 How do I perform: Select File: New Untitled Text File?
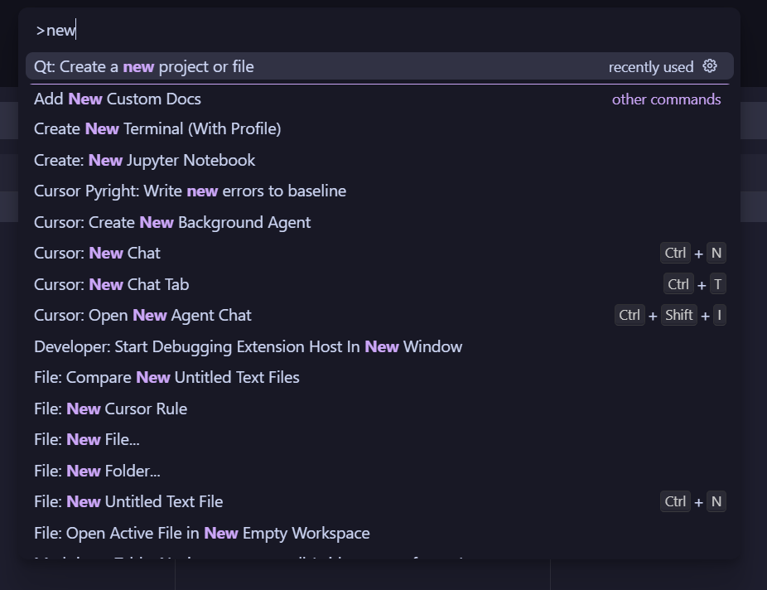coord(128,502)
